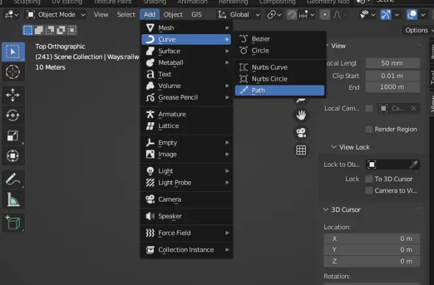Select the 3D Cursor tool
The height and width of the screenshot is (285, 434).
(13, 72)
